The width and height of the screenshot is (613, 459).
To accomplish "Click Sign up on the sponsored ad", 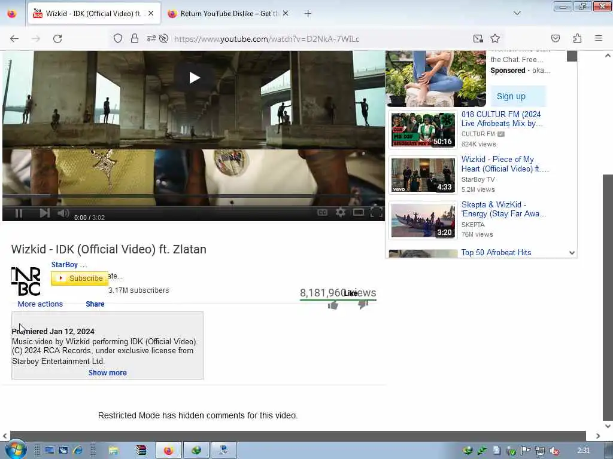I will coord(518,96).
